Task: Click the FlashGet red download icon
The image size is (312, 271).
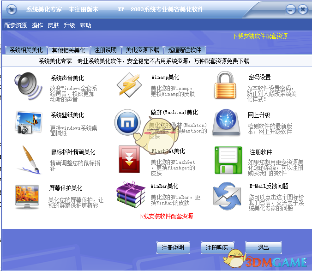Action: pos(129,159)
